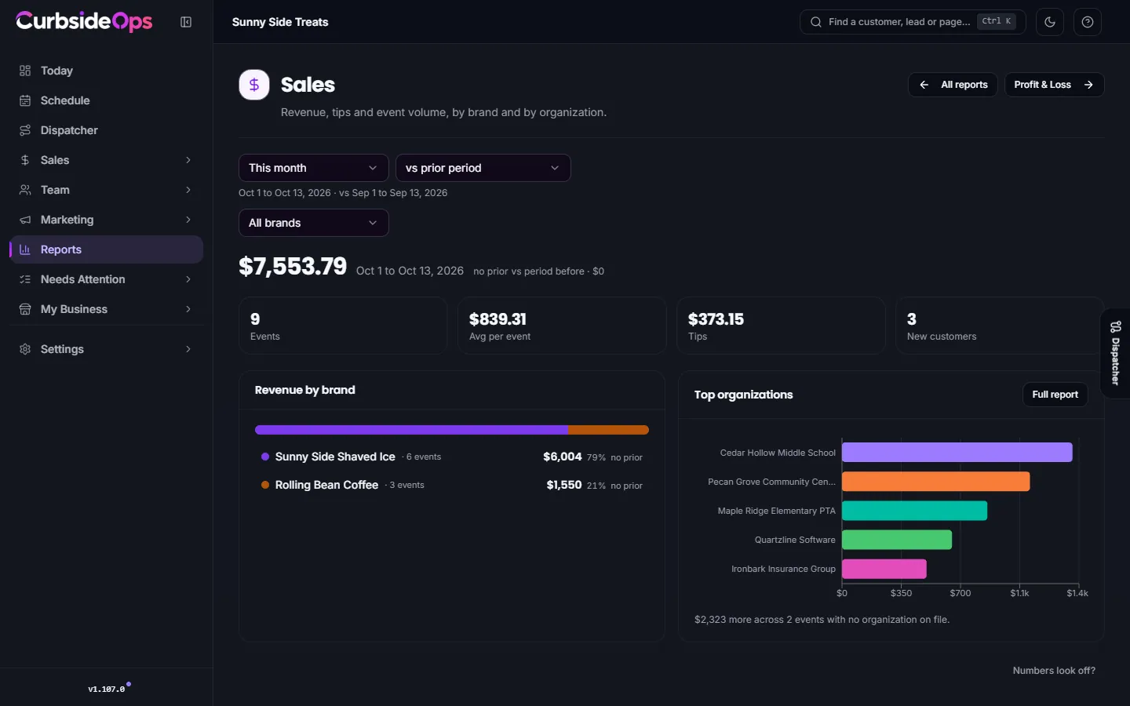Click the v1.107.0 version label

pos(107,690)
